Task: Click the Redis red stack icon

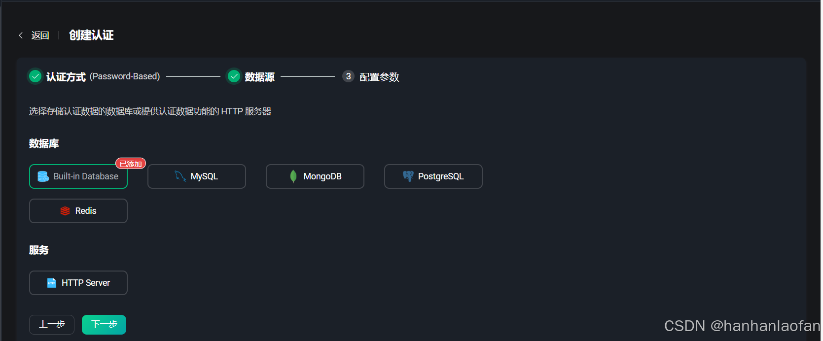Action: [65, 211]
